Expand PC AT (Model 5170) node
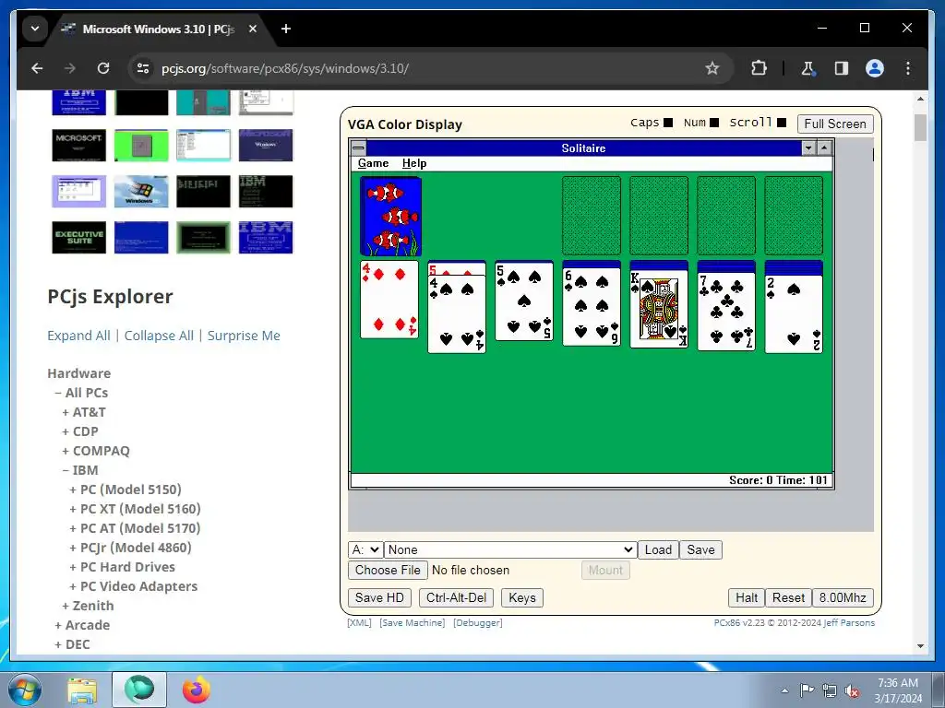The image size is (945, 708). [x=135, y=528]
